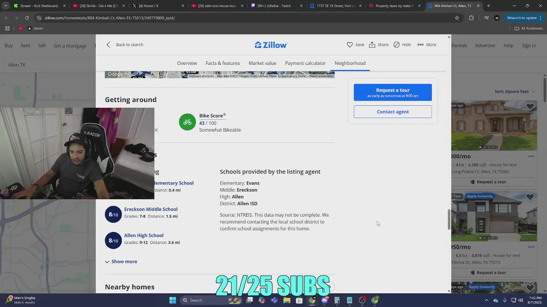Click Sell in Zillow navigation
The image size is (547, 307).
point(42,46)
